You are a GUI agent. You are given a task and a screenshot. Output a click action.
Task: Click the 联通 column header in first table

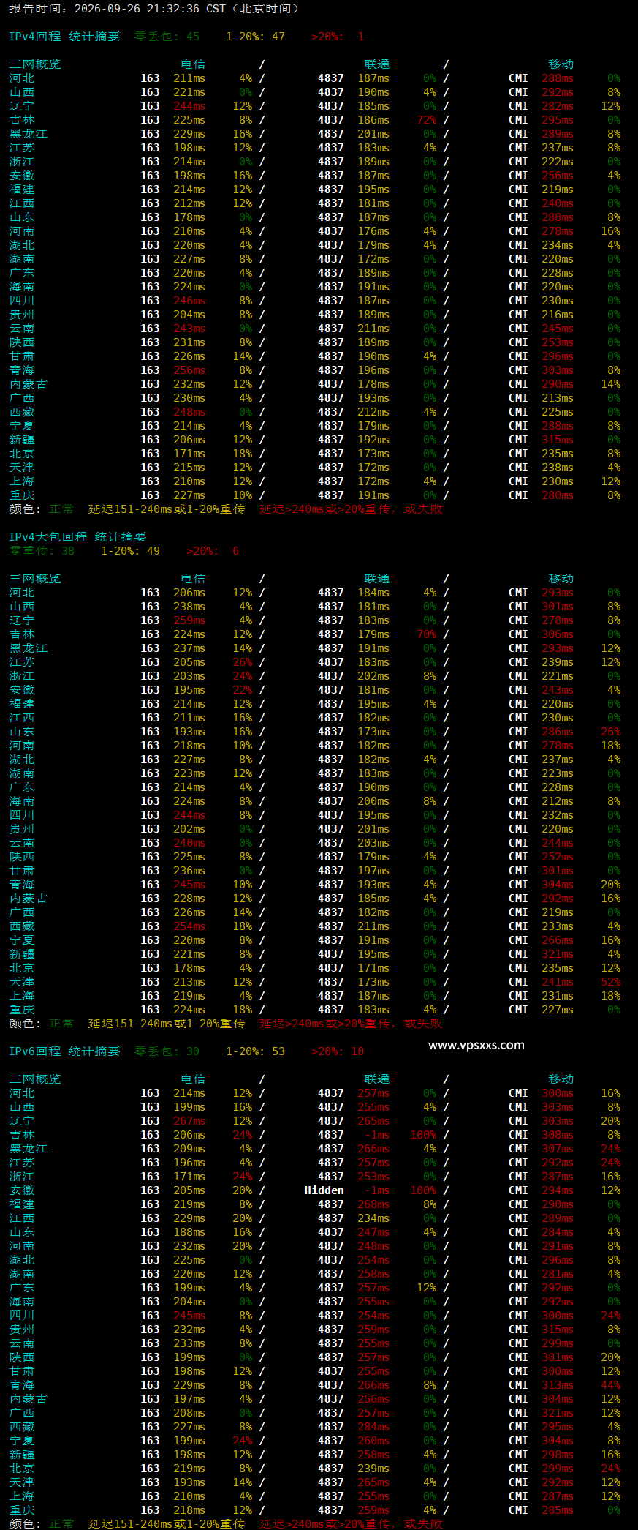(x=377, y=64)
